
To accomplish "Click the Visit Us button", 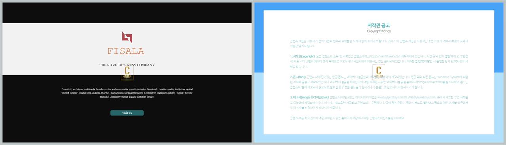I will click(127, 113).
